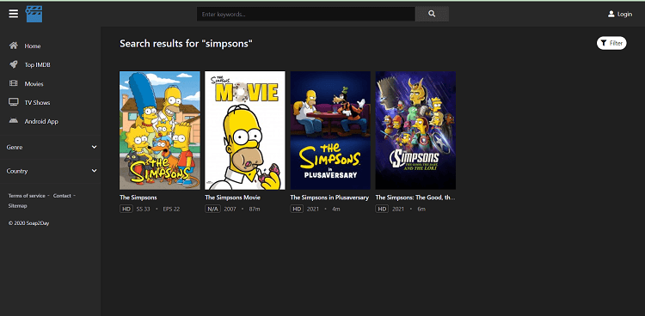Image resolution: width=645 pixels, height=316 pixels.
Task: Click '© 2020 Soap2Day' footer text
Action: click(28, 223)
